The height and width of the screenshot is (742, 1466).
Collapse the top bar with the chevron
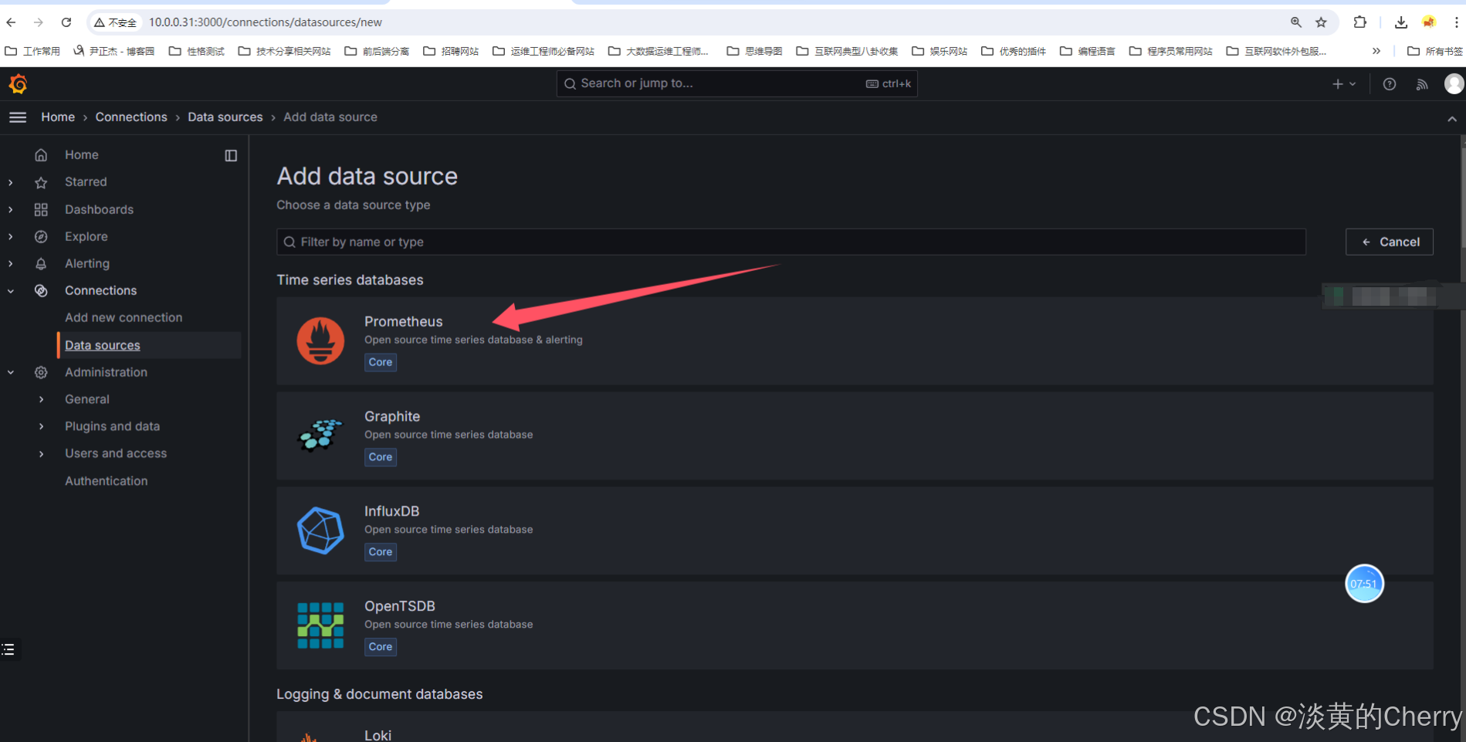tap(1451, 119)
